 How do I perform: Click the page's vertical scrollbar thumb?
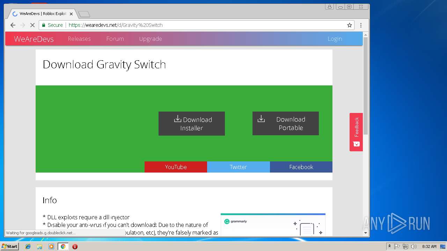tap(366, 86)
